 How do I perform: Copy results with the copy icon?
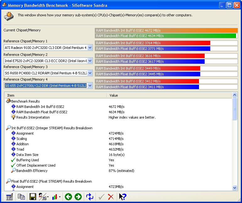coord(21,197)
